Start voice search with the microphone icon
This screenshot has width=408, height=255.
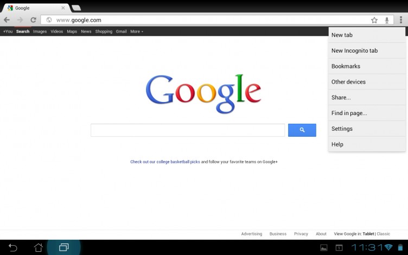click(x=387, y=20)
